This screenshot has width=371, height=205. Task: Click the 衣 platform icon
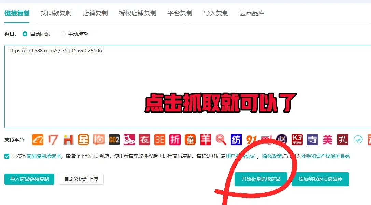click(144, 139)
